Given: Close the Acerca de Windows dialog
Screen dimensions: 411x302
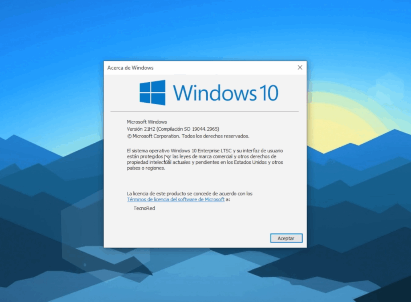Looking at the screenshot, I should coord(300,67).
